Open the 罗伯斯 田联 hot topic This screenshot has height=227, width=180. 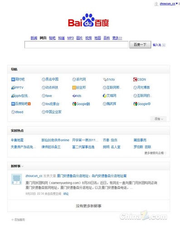pyautogui.click(x=142, y=147)
